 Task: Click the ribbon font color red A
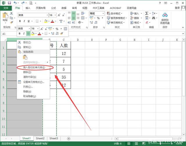tap(52, 21)
